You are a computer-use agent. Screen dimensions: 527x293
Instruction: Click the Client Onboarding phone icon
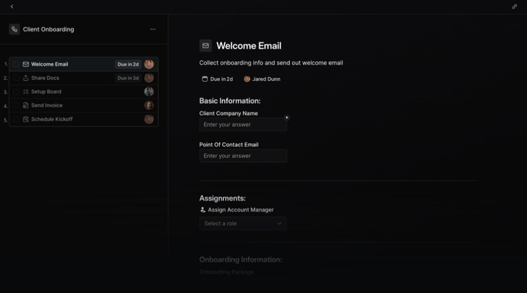pos(14,30)
